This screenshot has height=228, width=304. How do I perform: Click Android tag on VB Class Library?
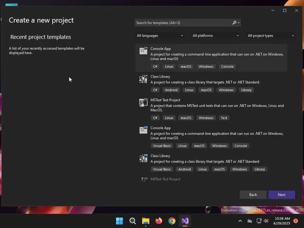click(185, 169)
